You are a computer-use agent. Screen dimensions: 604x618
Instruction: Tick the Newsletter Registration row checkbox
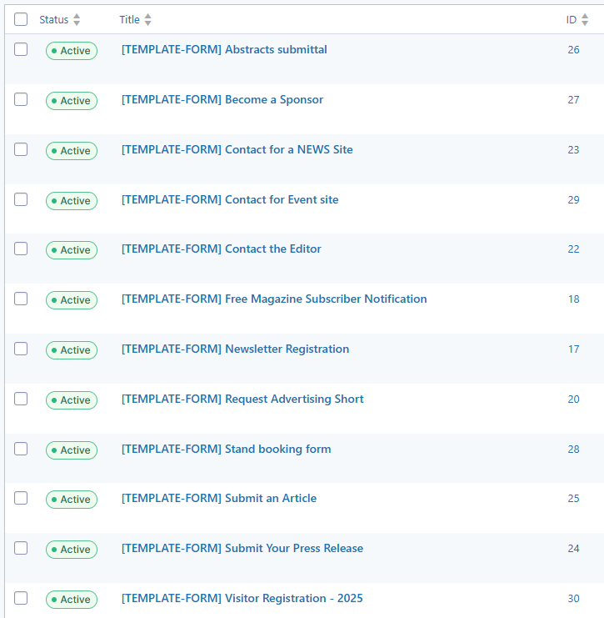[21, 349]
